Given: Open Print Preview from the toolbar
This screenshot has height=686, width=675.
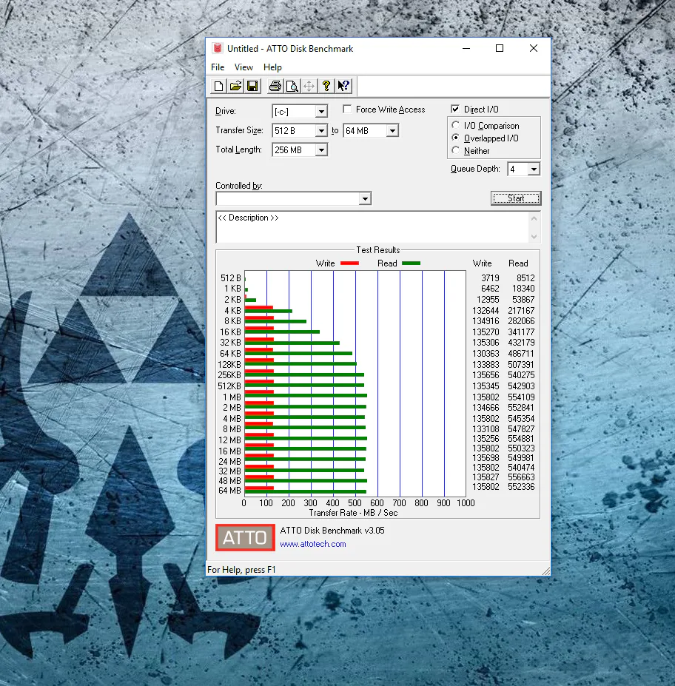Looking at the screenshot, I should point(292,86).
